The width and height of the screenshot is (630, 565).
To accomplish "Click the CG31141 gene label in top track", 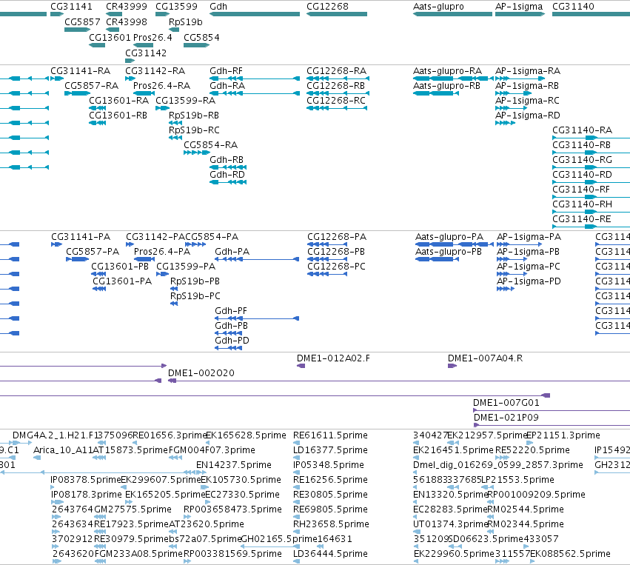I will click(x=71, y=7).
